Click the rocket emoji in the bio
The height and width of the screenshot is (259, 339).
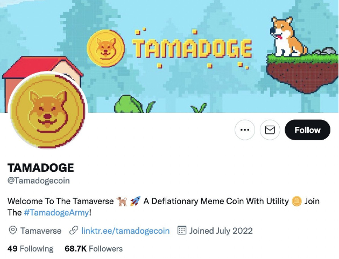(x=136, y=201)
